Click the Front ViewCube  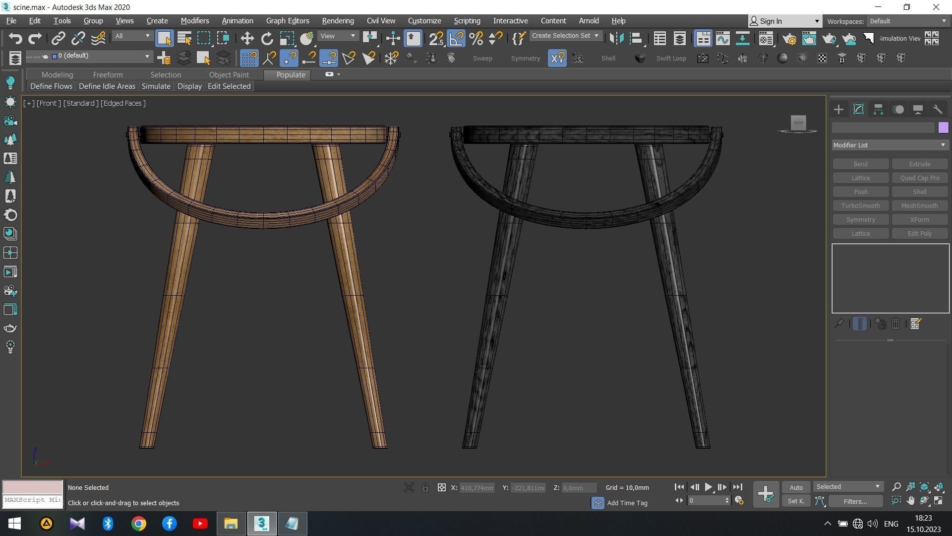[x=798, y=123]
